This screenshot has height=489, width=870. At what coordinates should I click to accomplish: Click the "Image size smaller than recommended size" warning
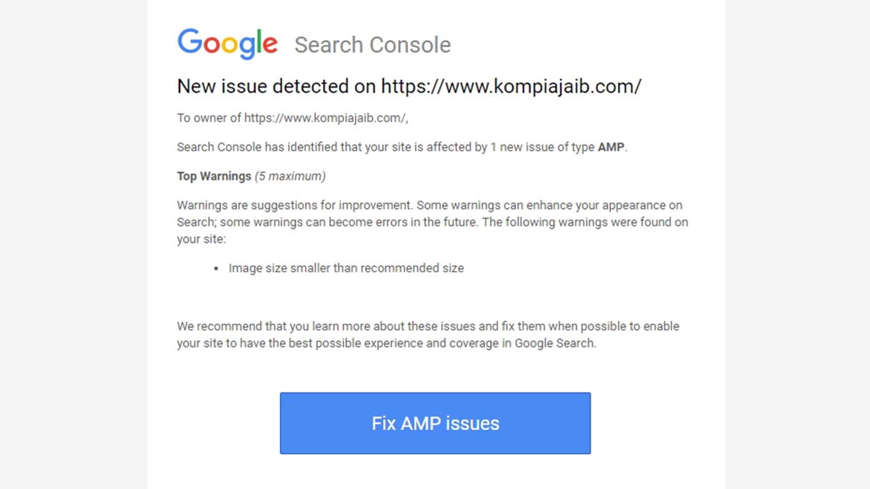click(346, 268)
